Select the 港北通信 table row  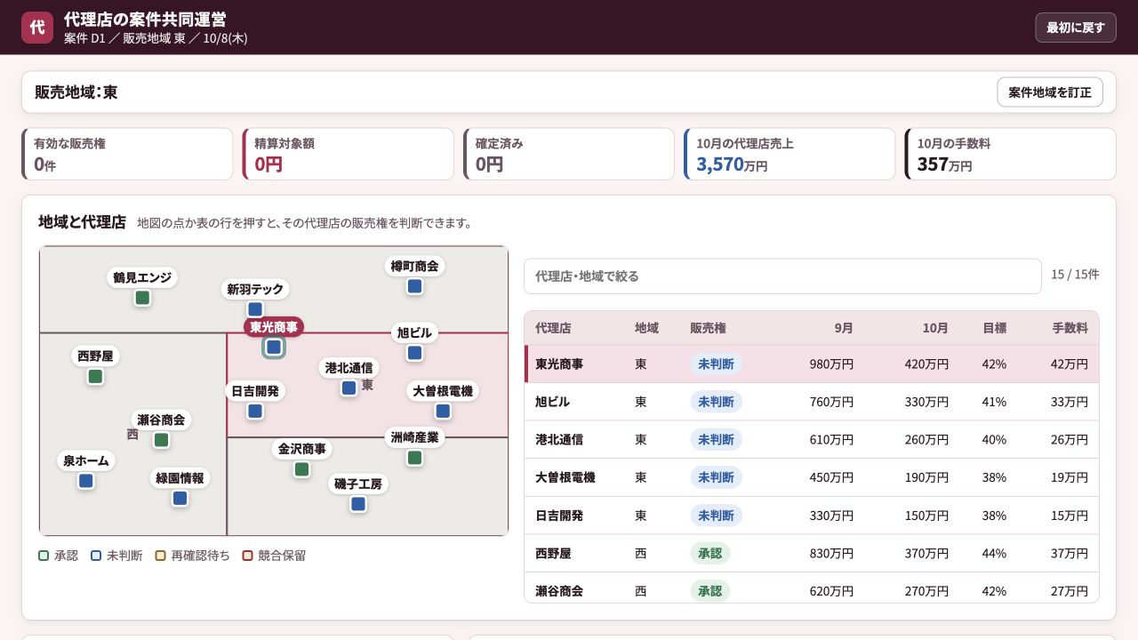pos(812,440)
